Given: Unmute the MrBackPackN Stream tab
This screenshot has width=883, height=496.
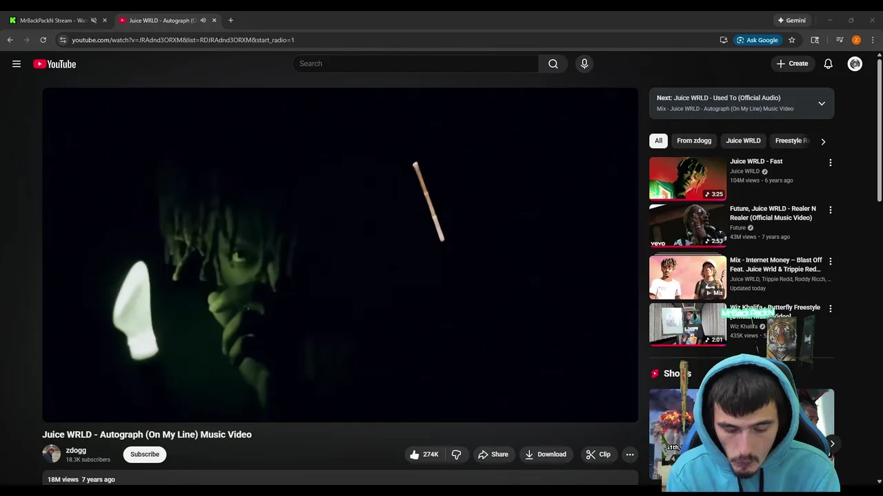Looking at the screenshot, I should 94,20.
